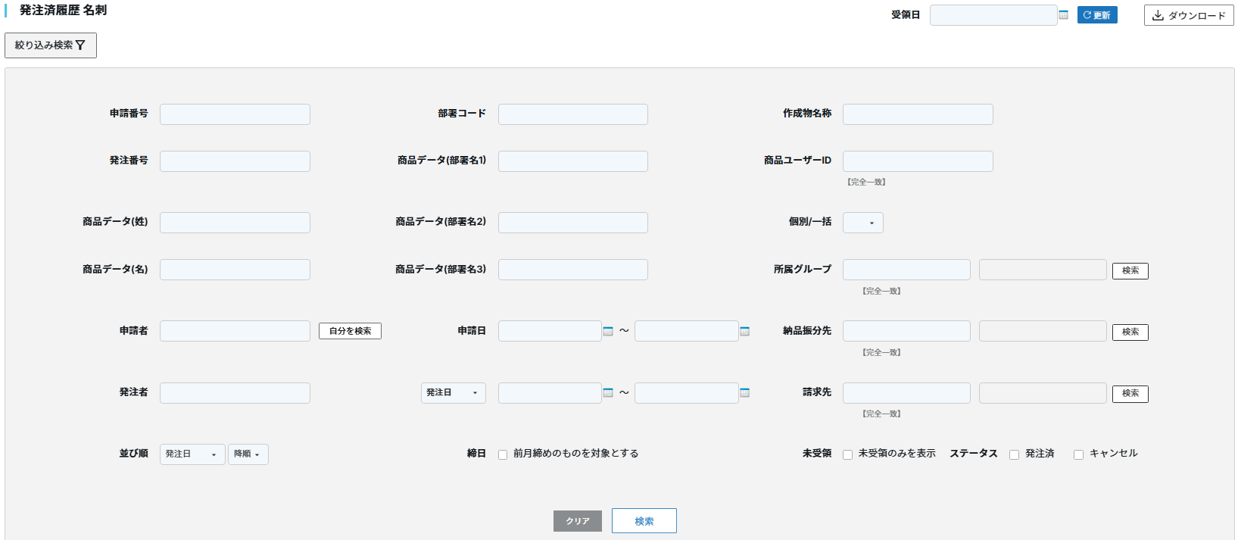The width and height of the screenshot is (1238, 540).
Task: Open the 個別/一括 dropdown
Action: [x=863, y=223]
